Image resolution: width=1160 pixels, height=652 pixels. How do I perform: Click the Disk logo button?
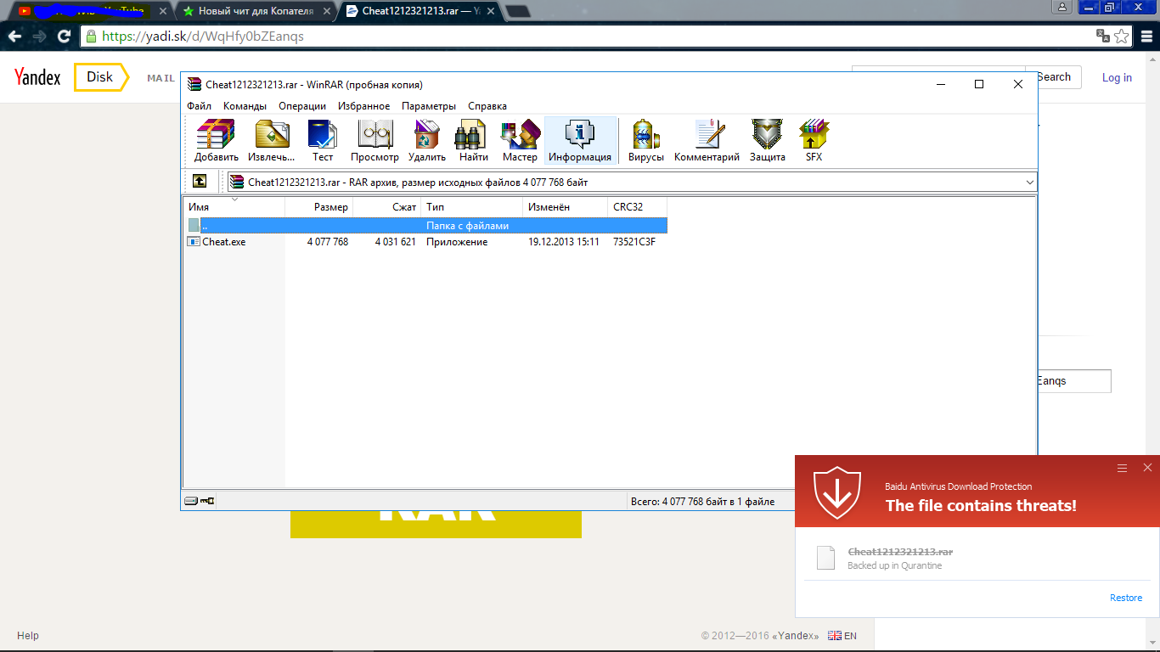[100, 77]
